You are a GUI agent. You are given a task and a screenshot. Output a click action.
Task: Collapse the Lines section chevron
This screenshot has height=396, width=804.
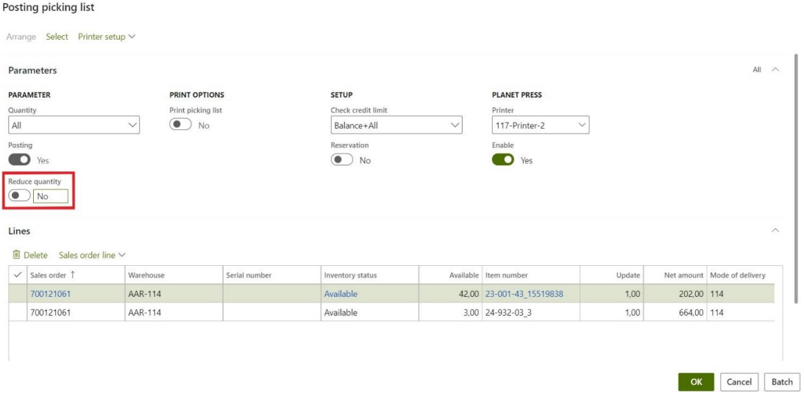click(x=775, y=231)
